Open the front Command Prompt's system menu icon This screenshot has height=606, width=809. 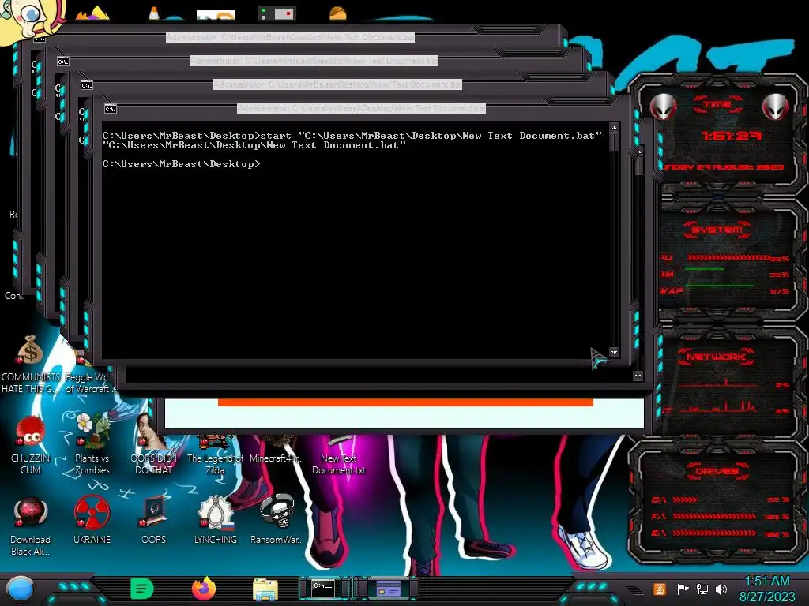[110, 109]
